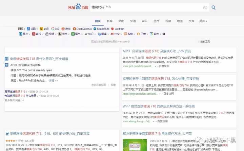
Task: Click the 详情>> details link
Action: tap(53, 80)
